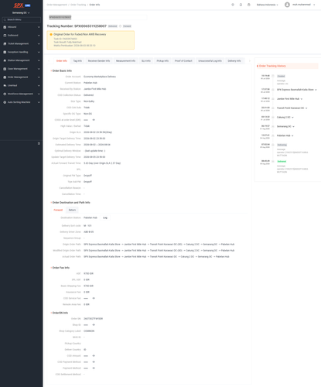Click the header icon right of the bell

point(249,5)
